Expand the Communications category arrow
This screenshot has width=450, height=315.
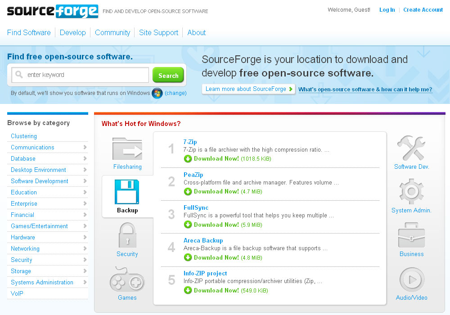click(x=85, y=148)
